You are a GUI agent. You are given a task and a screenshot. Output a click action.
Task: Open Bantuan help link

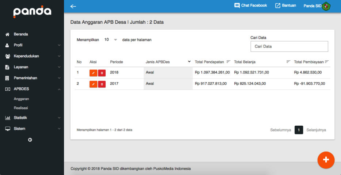[x=285, y=5]
